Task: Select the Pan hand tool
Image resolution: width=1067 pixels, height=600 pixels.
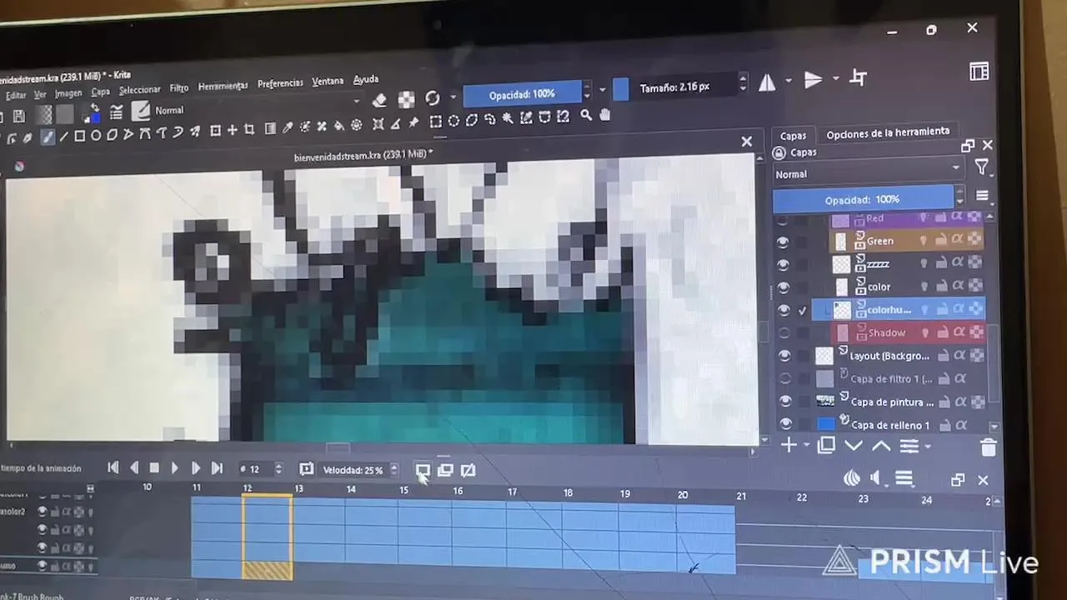Action: tap(604, 115)
